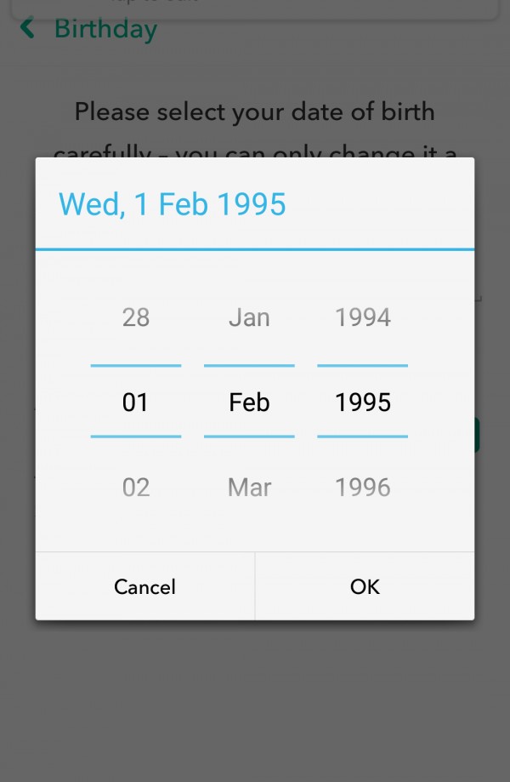Select previous day 28 in day column
This screenshot has width=510, height=782.
[136, 317]
